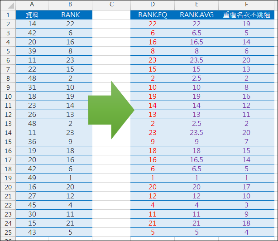Select cell E8 containing 2.5

pyautogui.click(x=197, y=78)
